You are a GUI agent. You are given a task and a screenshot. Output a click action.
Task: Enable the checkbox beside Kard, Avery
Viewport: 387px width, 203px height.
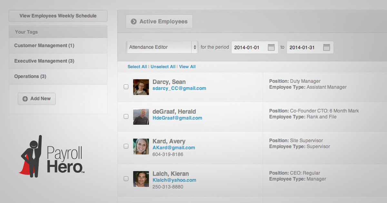click(126, 146)
